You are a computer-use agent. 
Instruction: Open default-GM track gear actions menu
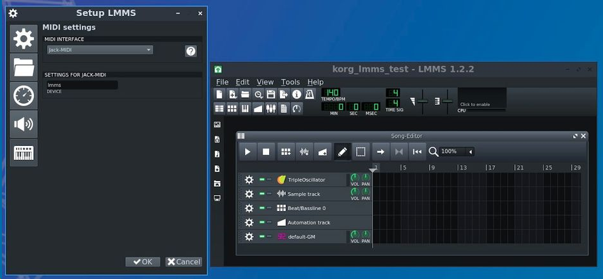pyautogui.click(x=249, y=237)
